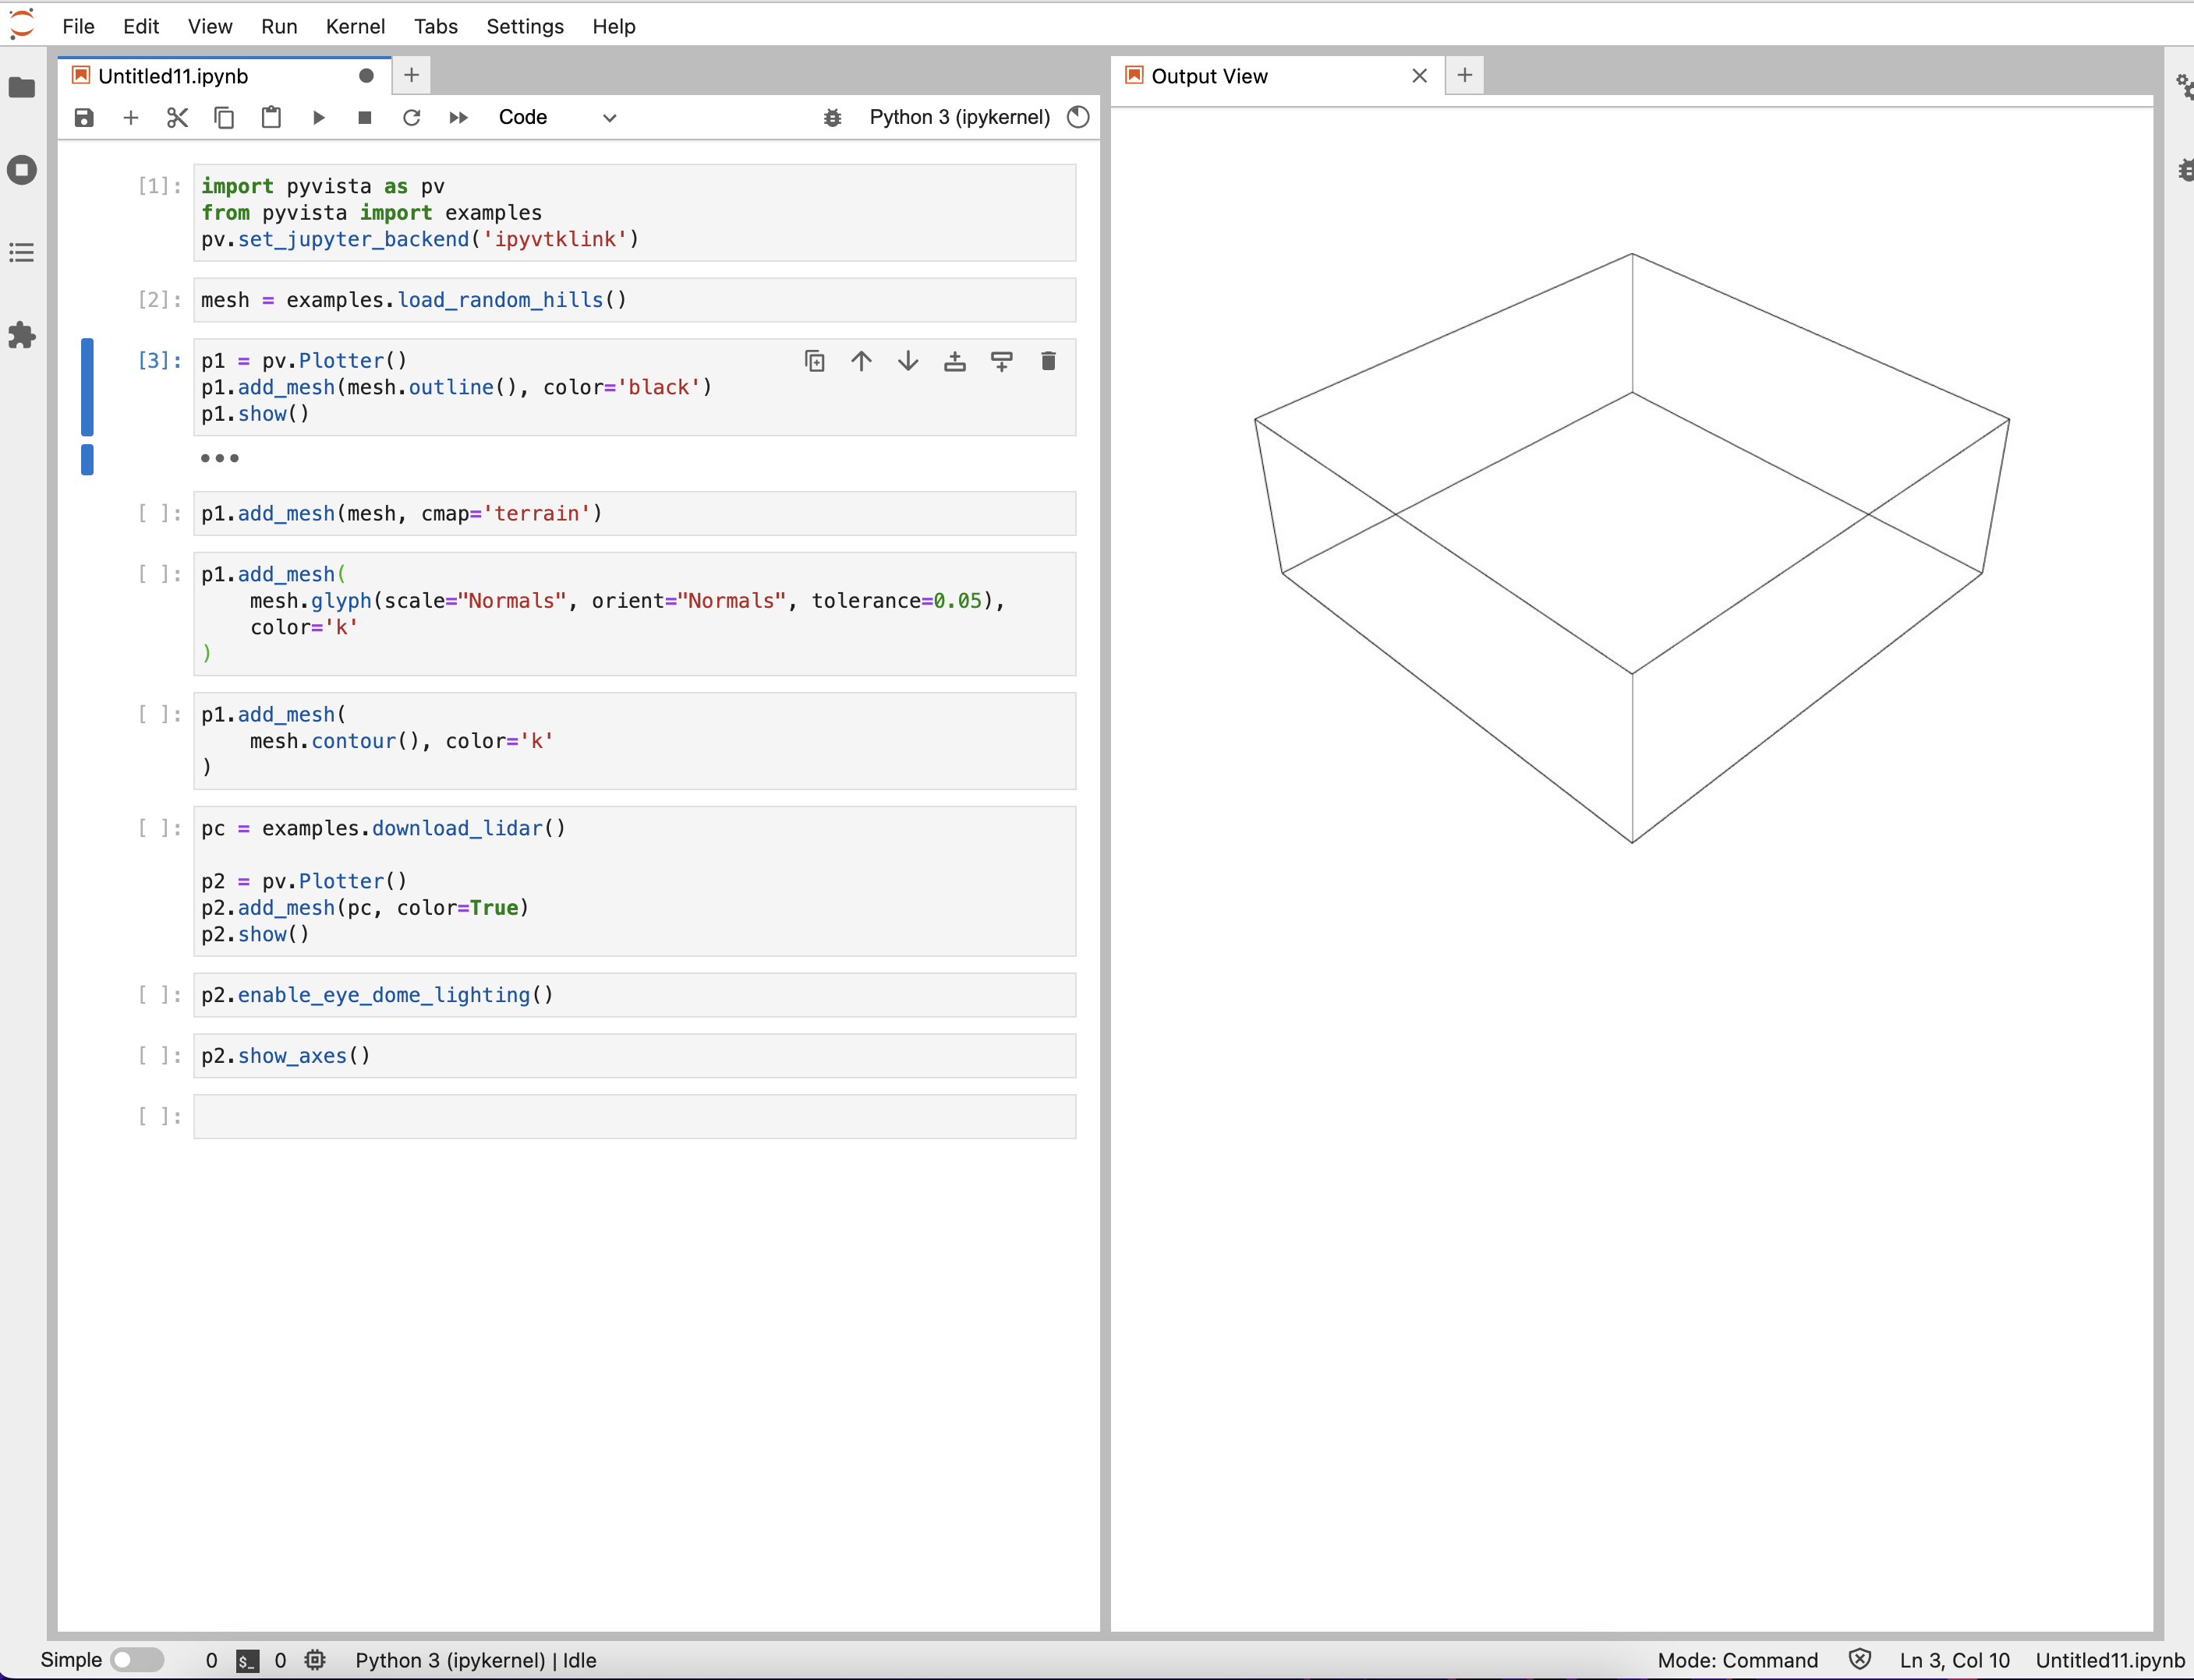Run the selected cell
The width and height of the screenshot is (2194, 1680).
point(318,117)
